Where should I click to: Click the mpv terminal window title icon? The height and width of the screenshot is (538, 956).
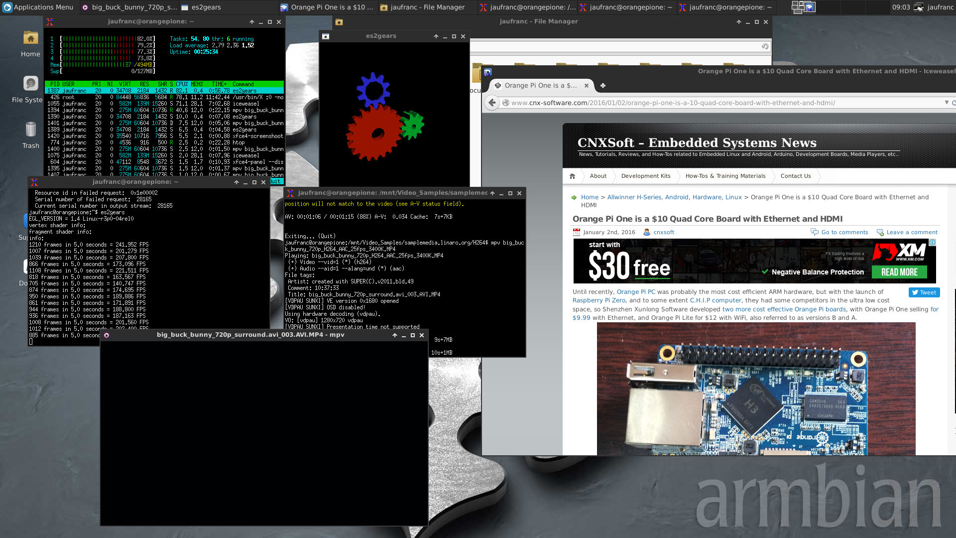290,193
